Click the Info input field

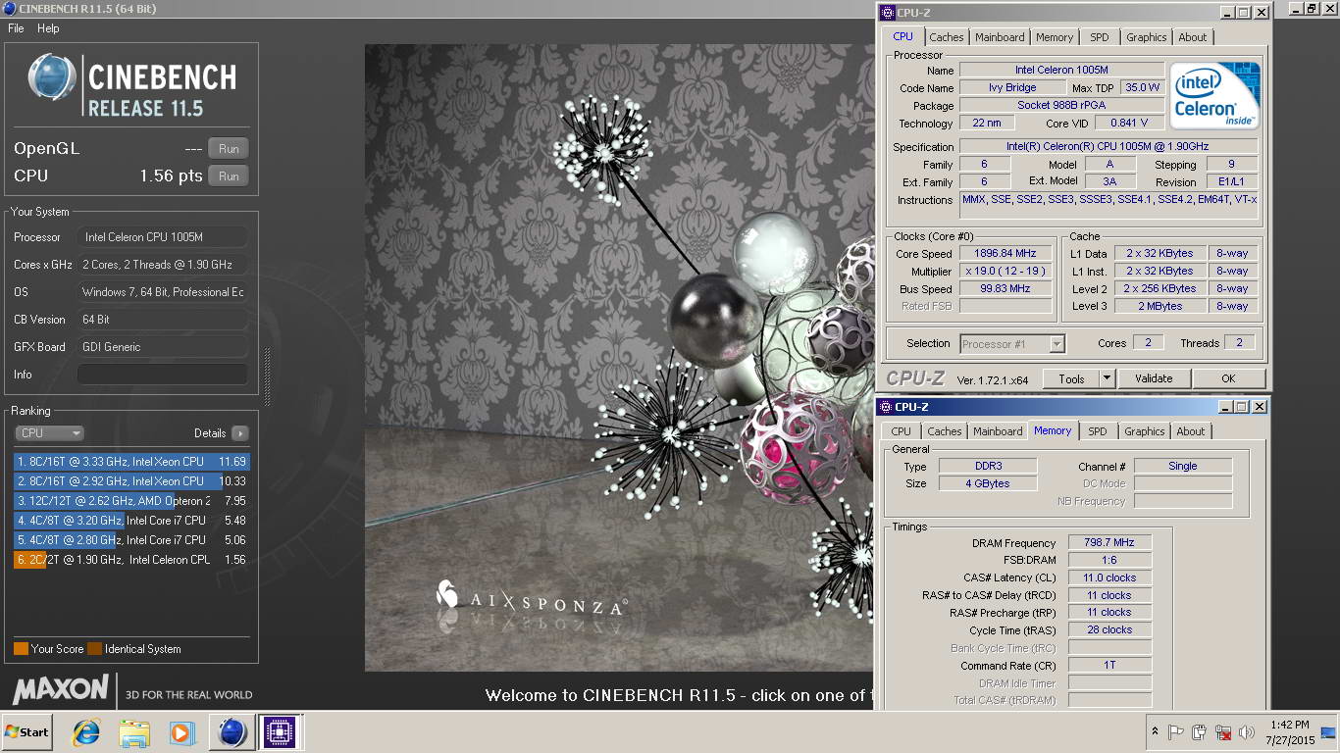pyautogui.click(x=162, y=375)
